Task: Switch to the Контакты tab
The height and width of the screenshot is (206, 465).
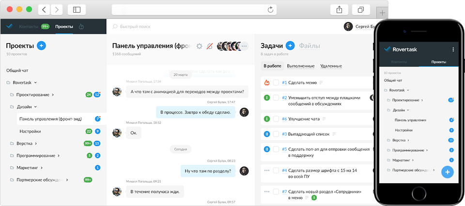Action: pyautogui.click(x=29, y=27)
